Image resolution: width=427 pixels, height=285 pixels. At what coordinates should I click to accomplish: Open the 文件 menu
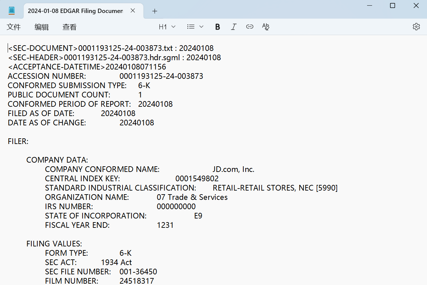[14, 27]
